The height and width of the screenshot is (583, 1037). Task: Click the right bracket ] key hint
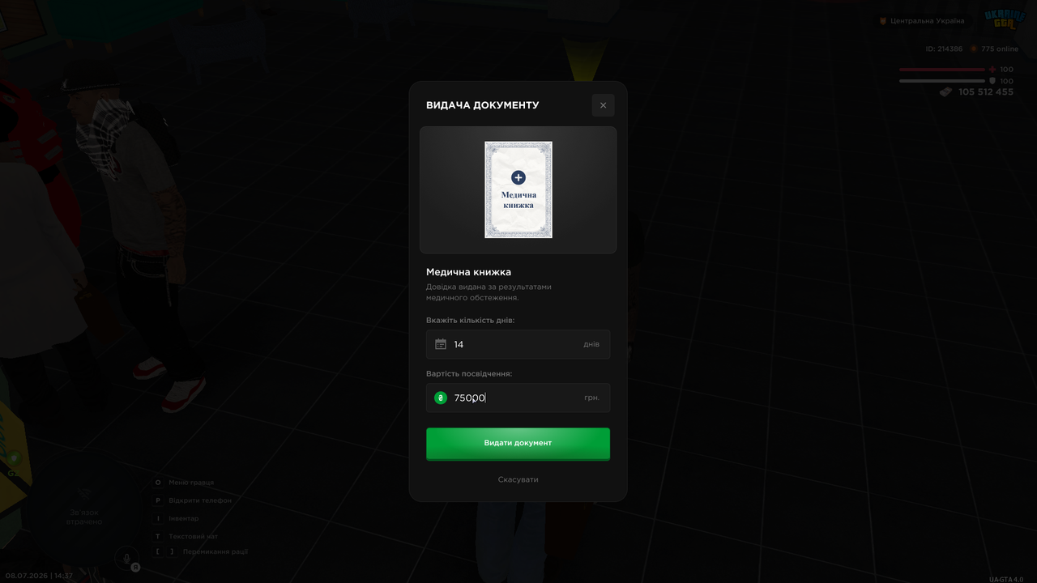[x=172, y=551]
